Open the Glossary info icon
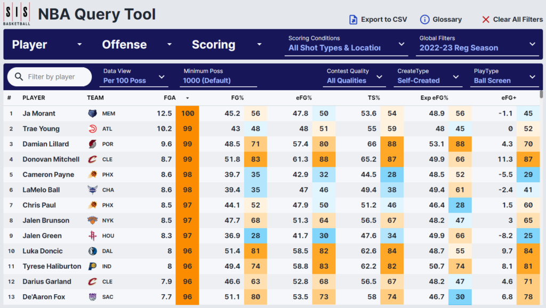The height and width of the screenshot is (308, 546). pyautogui.click(x=424, y=20)
